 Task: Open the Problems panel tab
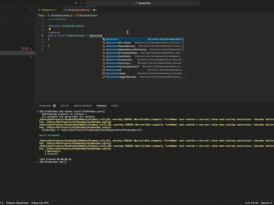point(45,106)
